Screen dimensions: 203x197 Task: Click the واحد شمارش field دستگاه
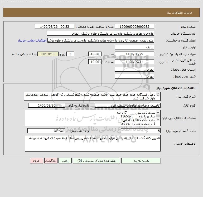point(46,131)
